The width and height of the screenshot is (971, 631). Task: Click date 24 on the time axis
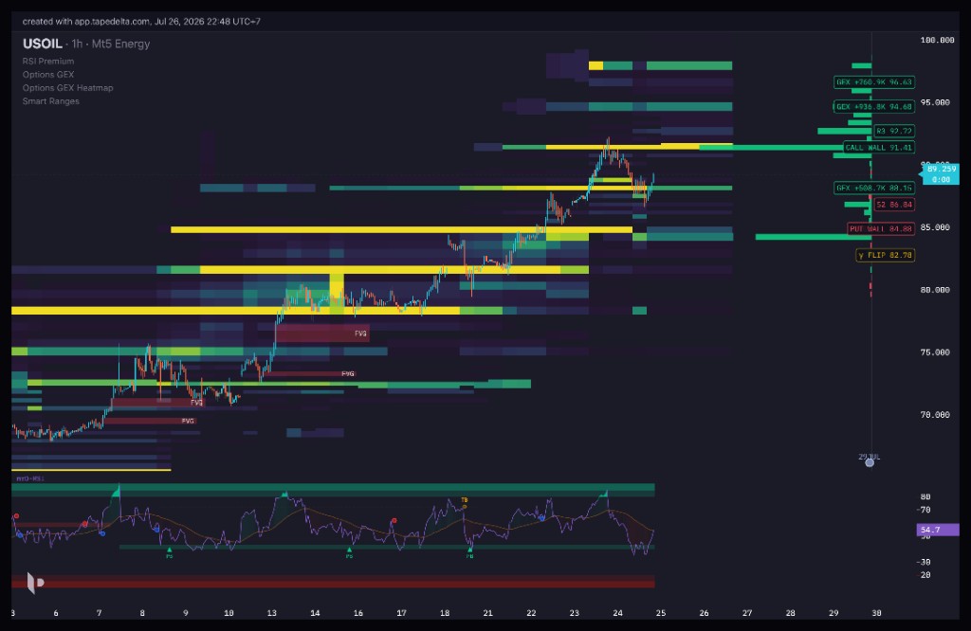(x=617, y=613)
